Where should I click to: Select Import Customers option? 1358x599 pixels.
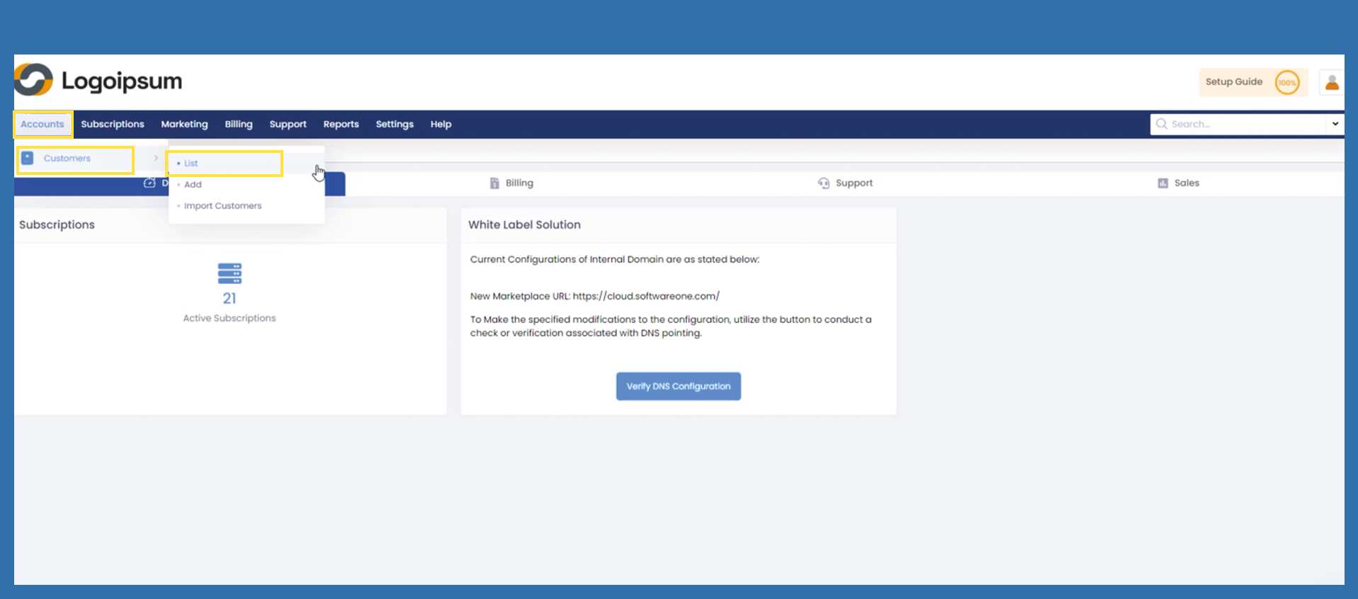(x=222, y=206)
